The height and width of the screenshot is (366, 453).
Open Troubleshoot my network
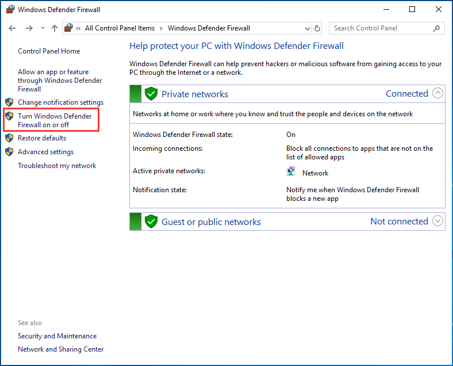pos(57,166)
